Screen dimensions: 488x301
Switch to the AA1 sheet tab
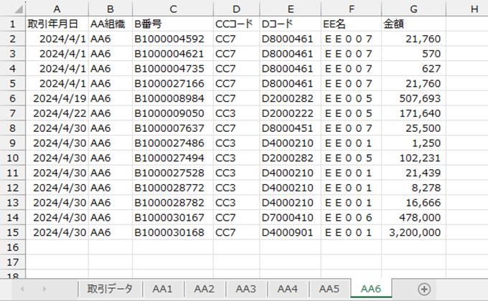(163, 289)
